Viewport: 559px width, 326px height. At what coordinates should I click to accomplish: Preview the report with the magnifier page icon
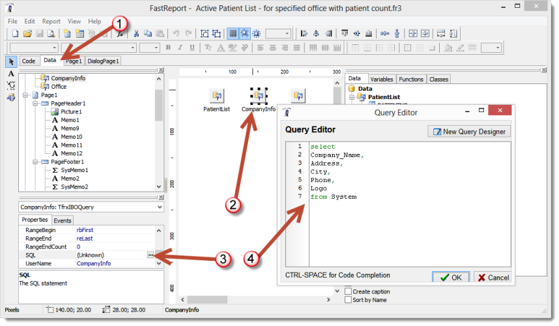pyautogui.click(x=51, y=33)
